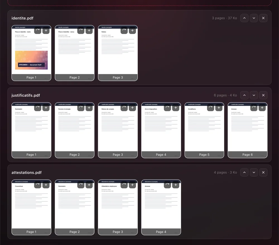Image resolution: width=279 pixels, height=245 pixels.
Task: Rotate page 4 of justificatifs.pdf
Action: 167,107
